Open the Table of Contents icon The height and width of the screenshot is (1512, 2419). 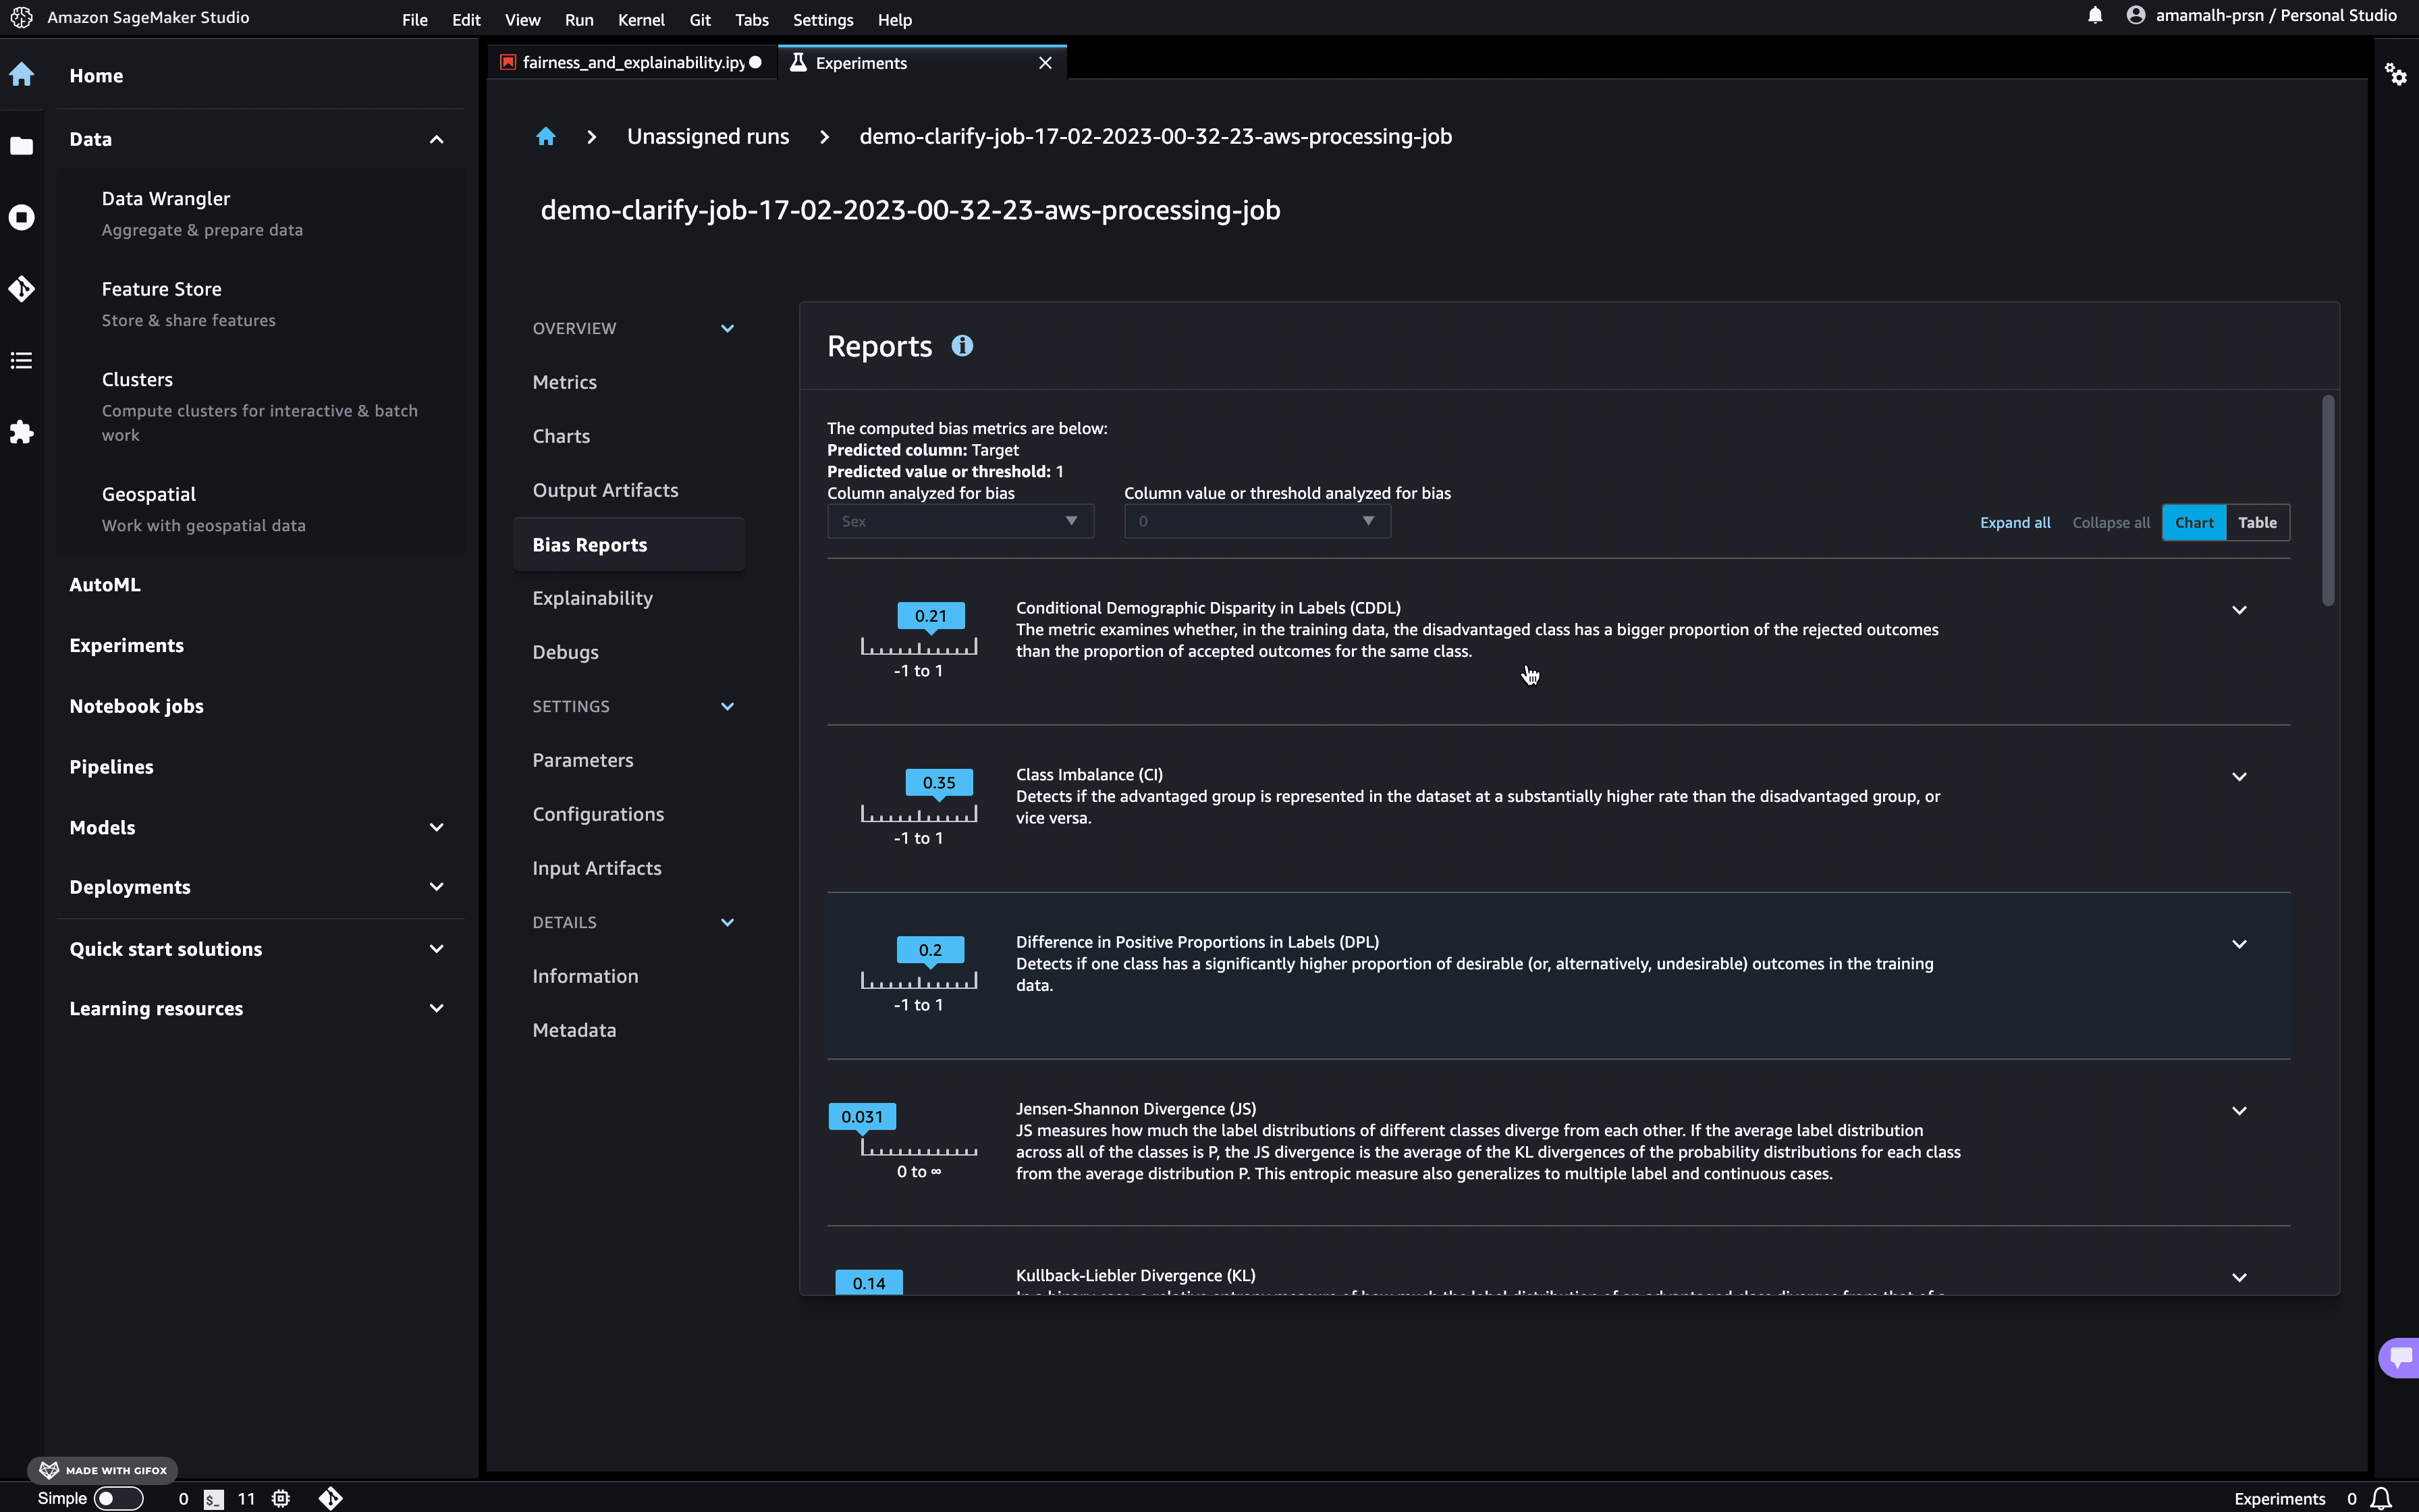coord(22,360)
